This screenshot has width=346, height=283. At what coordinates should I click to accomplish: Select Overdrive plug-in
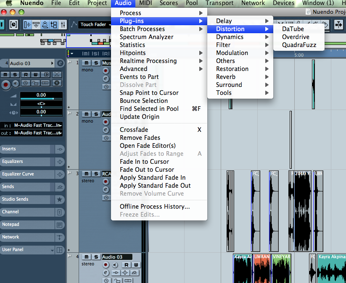(299, 37)
